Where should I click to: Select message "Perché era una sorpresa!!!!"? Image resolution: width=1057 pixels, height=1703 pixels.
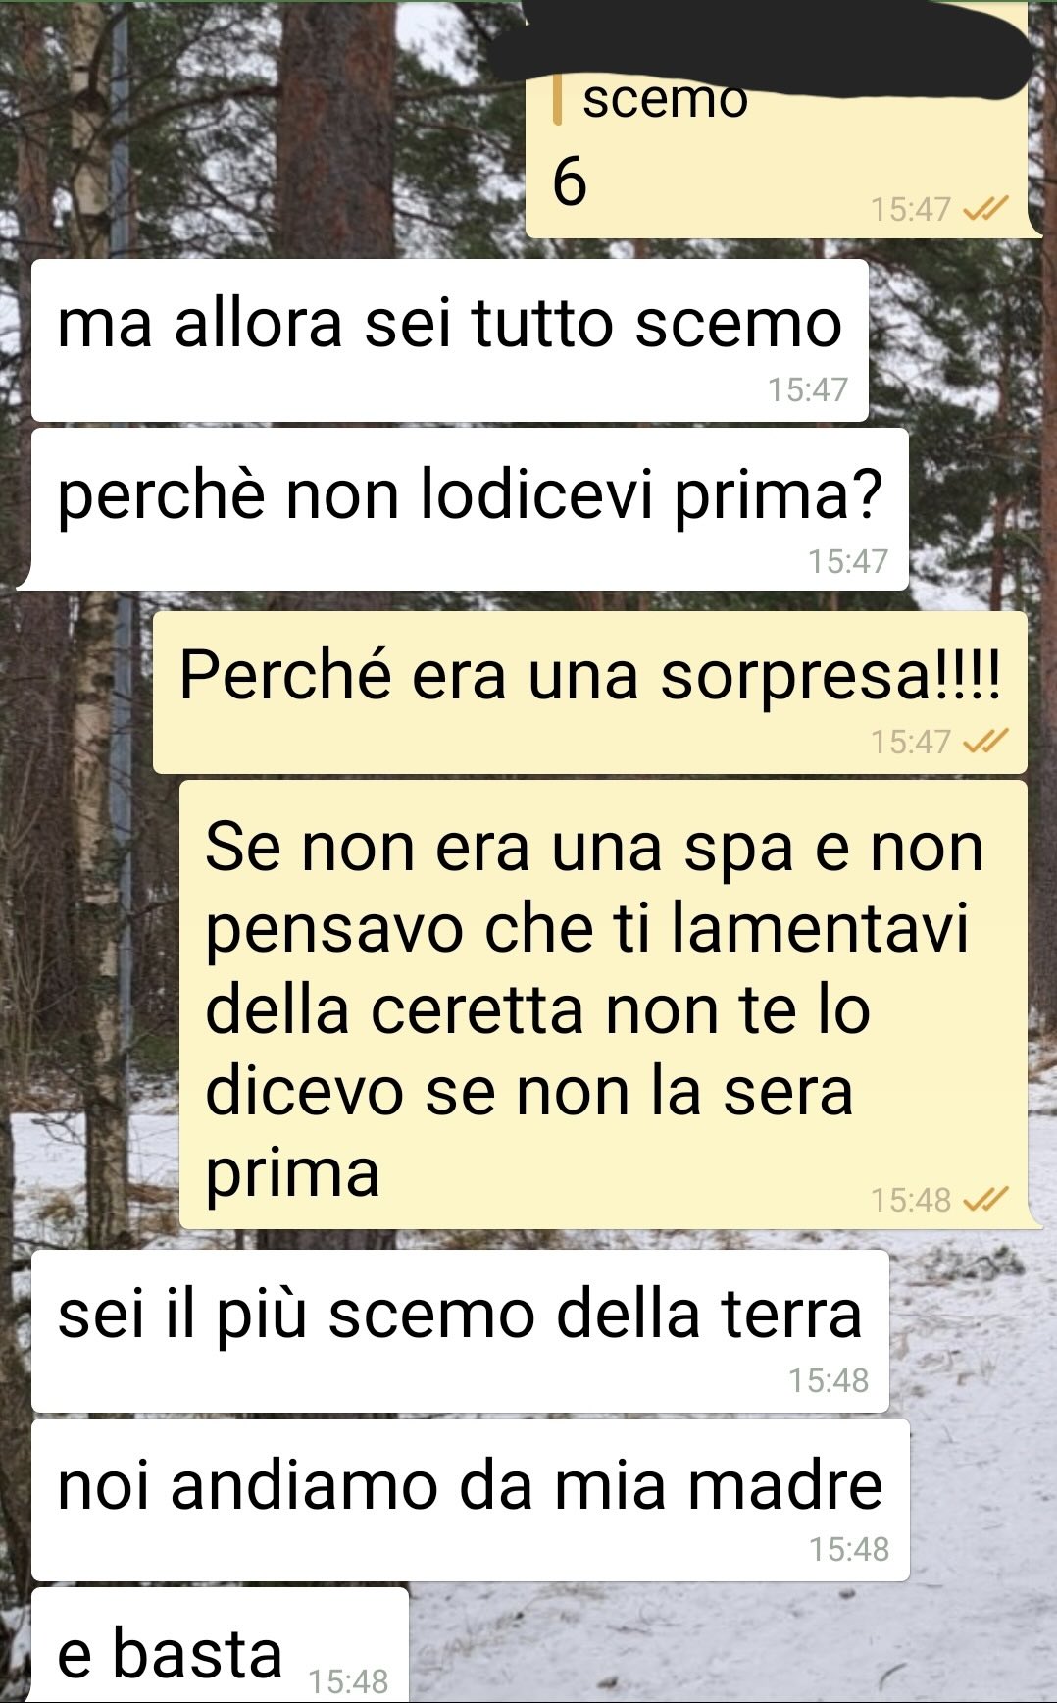(x=590, y=693)
